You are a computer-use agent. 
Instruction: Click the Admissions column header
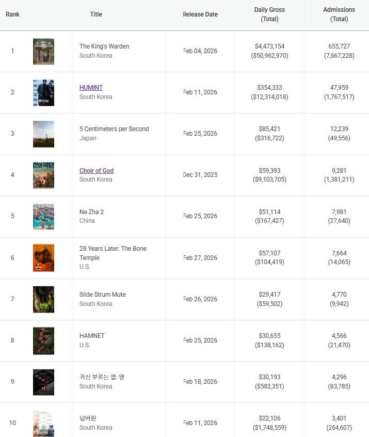[339, 14]
